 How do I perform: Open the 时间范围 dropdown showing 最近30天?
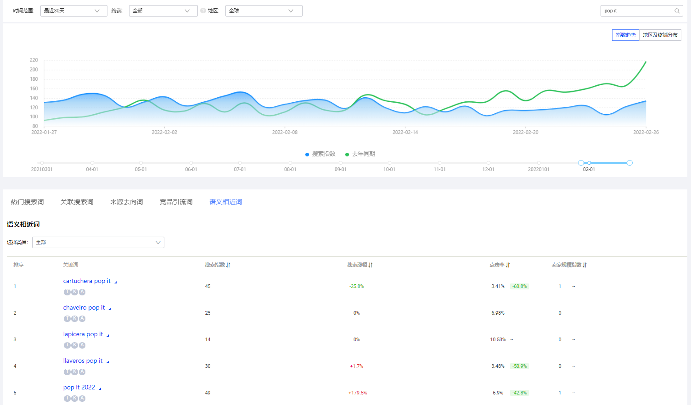pyautogui.click(x=73, y=11)
